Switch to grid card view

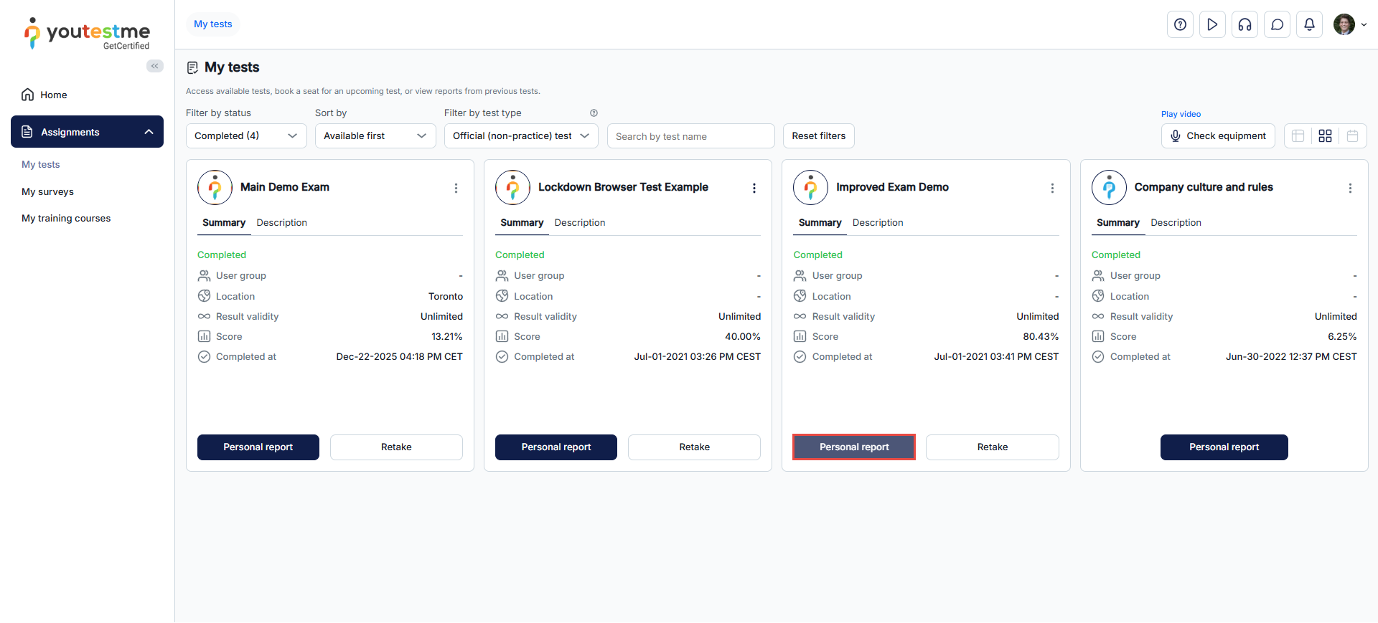pyautogui.click(x=1325, y=135)
